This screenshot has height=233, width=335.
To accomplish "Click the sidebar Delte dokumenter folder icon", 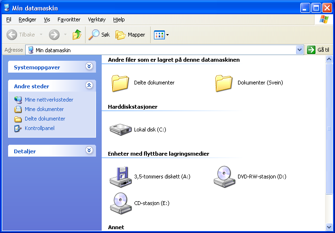I will coord(18,119).
